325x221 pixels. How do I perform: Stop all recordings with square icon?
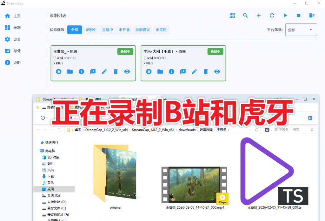click(x=298, y=15)
